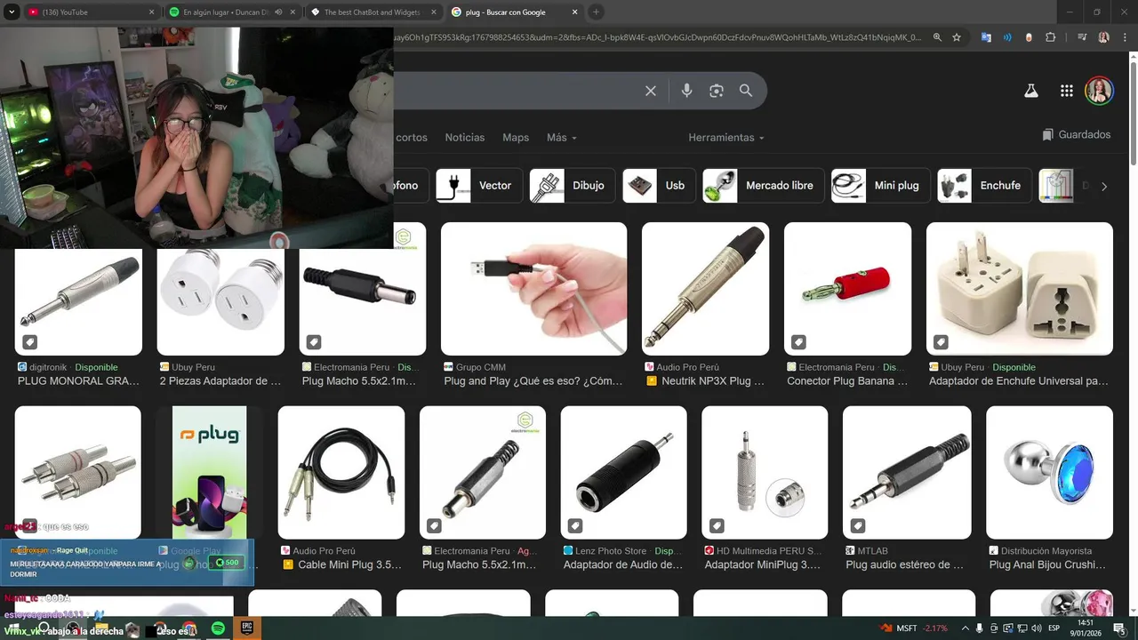Viewport: 1138px width, 640px height.
Task: Open Google Lens image search
Action: coord(717,91)
